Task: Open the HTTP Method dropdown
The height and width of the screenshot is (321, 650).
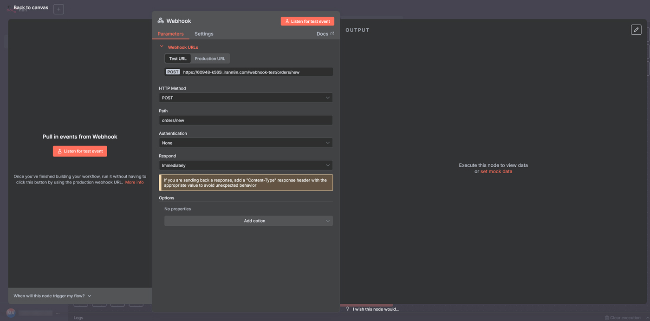Action: coord(246,98)
